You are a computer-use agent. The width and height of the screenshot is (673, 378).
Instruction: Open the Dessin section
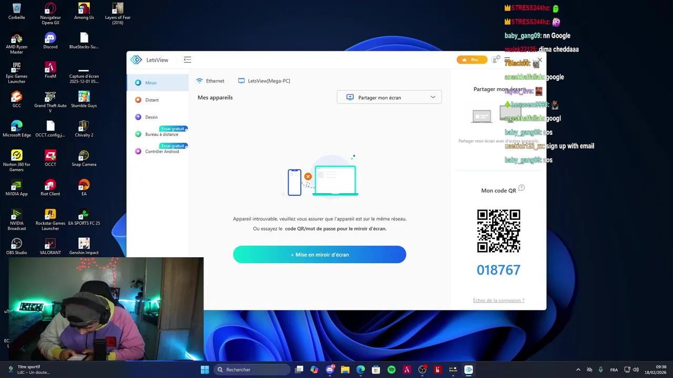[157, 117]
